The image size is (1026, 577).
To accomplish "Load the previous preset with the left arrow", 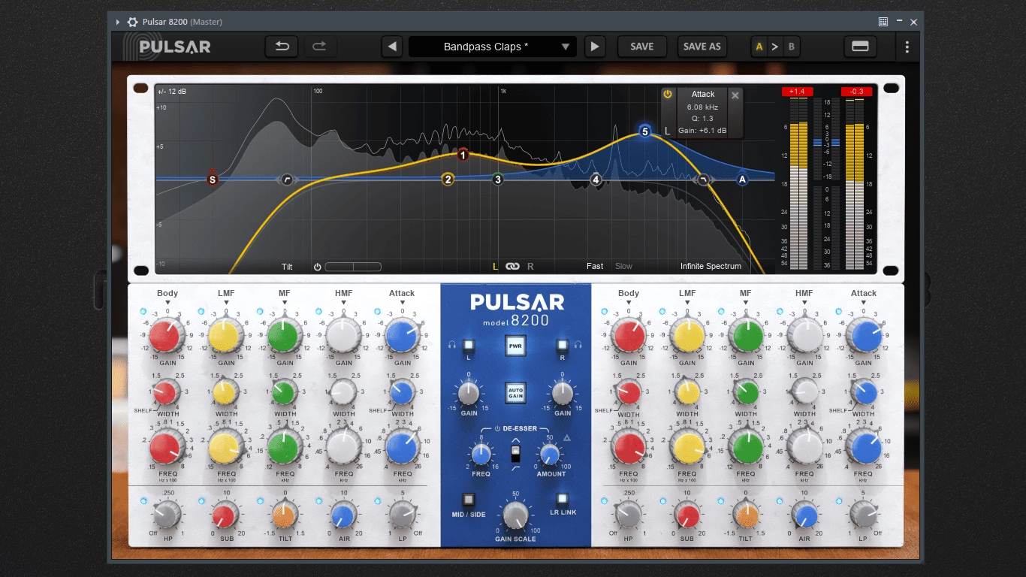I will (392, 47).
